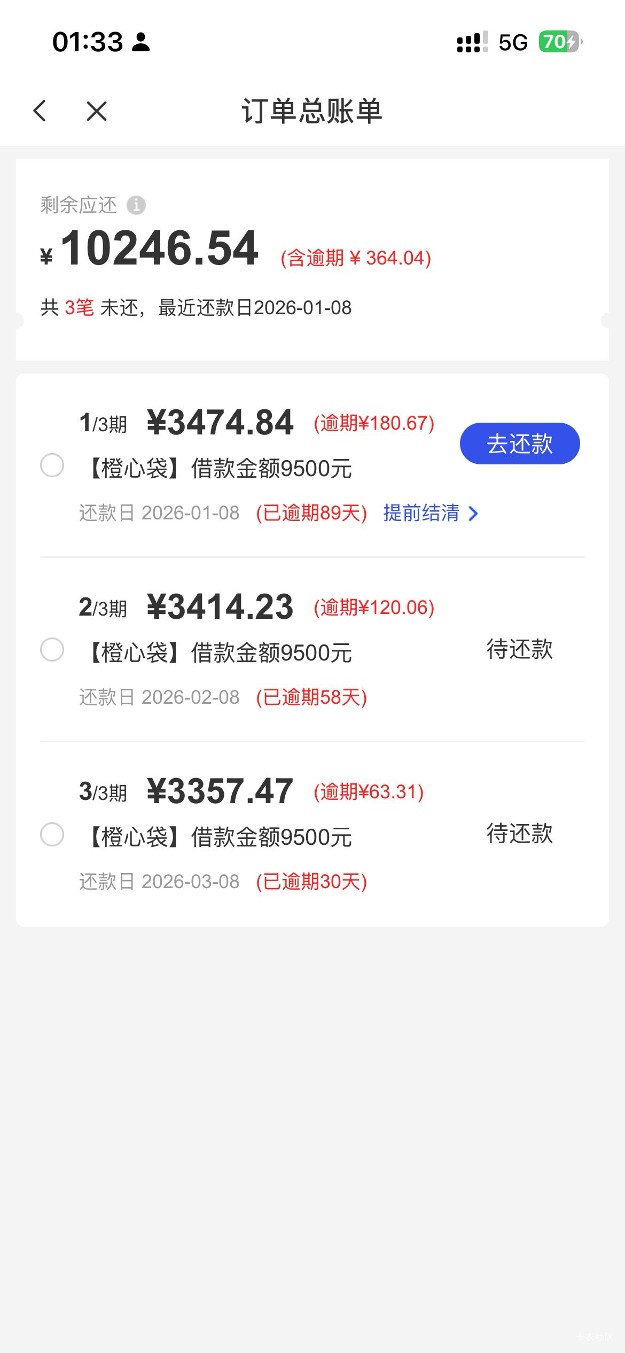The image size is (625, 1353).
Task: Tap the status bar clock 01:33
Action: pos(88,42)
